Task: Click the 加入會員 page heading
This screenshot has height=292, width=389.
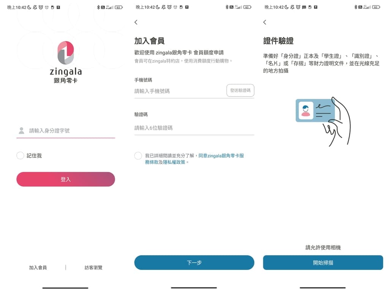Action: pyautogui.click(x=149, y=41)
